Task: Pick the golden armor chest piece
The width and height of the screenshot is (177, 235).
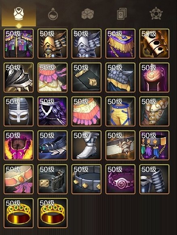Action: (53, 44)
